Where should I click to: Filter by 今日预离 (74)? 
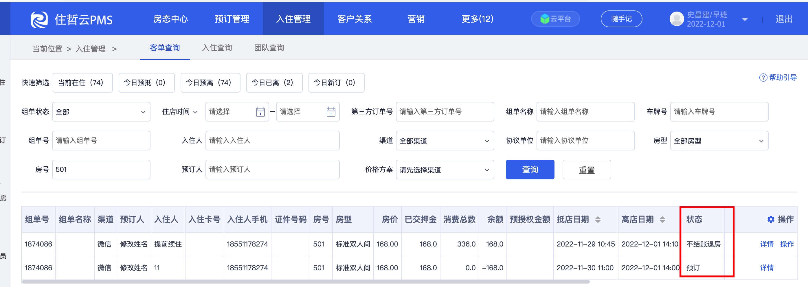coord(210,82)
